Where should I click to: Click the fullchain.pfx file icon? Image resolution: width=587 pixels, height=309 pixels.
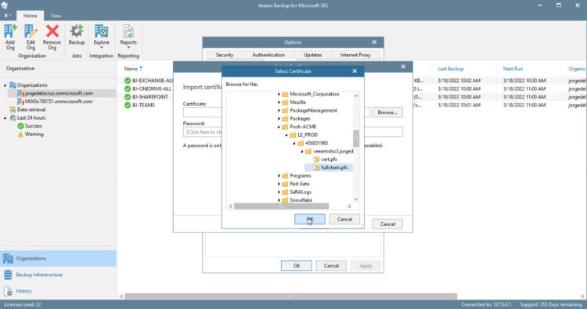(316, 167)
